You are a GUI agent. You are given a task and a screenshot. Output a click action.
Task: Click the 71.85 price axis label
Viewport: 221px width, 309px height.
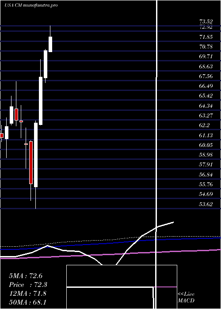[x=206, y=37]
